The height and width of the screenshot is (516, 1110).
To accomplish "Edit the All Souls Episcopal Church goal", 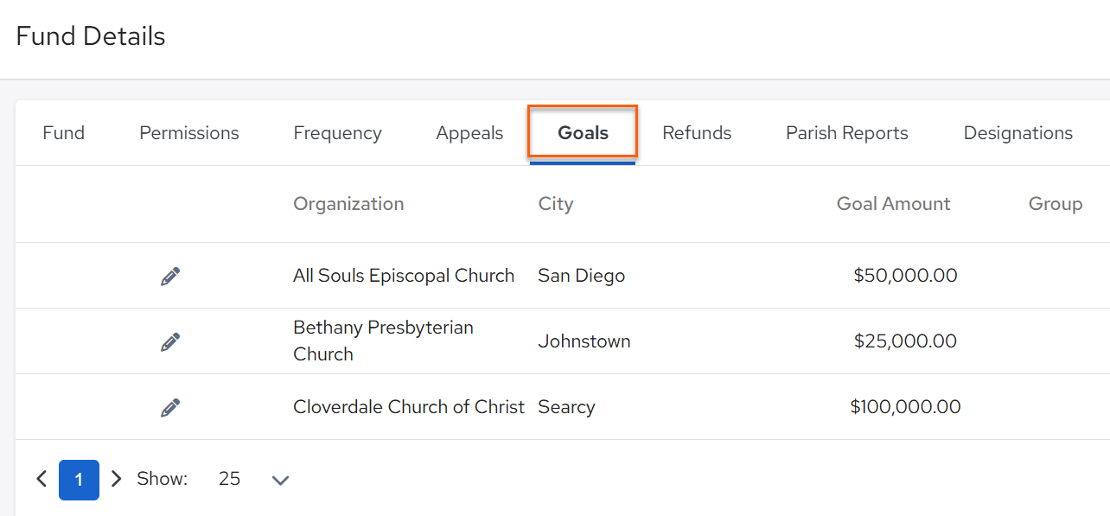I will coord(170,276).
